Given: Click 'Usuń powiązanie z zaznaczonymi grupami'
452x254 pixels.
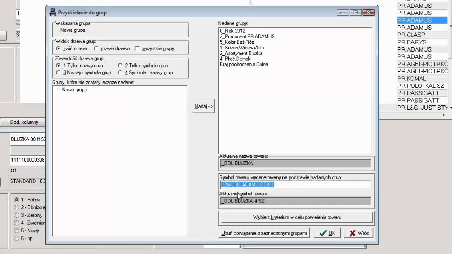Looking at the screenshot, I should (x=264, y=233).
